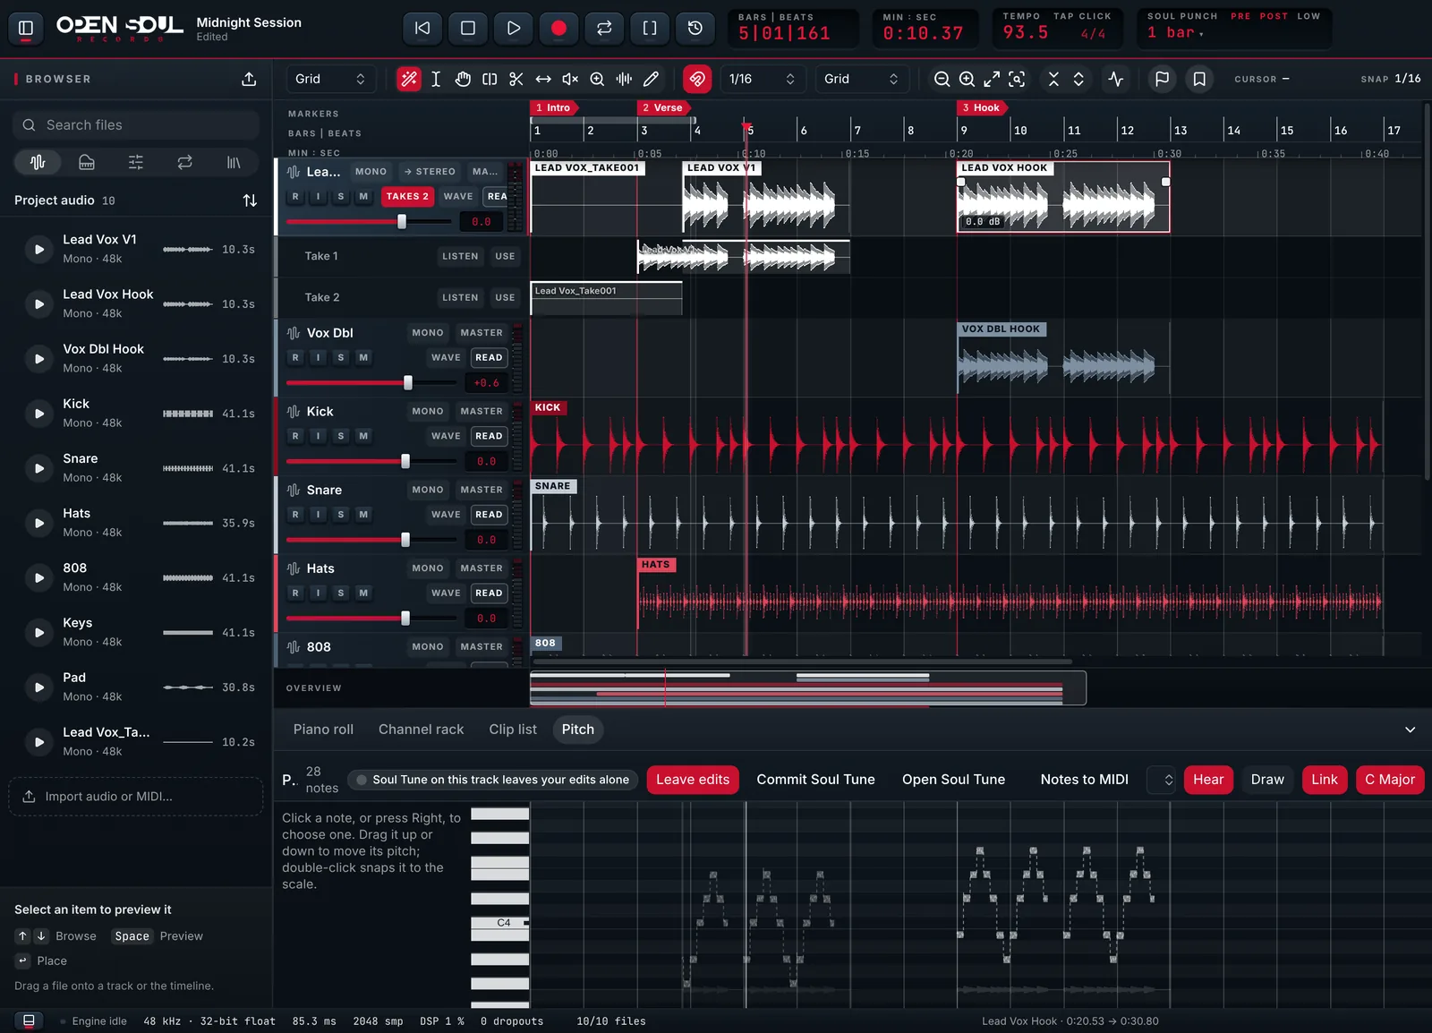Viewport: 1432px width, 1033px height.
Task: Open the history clock button
Action: [x=695, y=28]
